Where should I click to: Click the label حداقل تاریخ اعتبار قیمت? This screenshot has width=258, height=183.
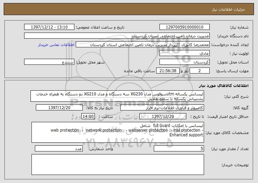pyautogui.click(x=228, y=117)
